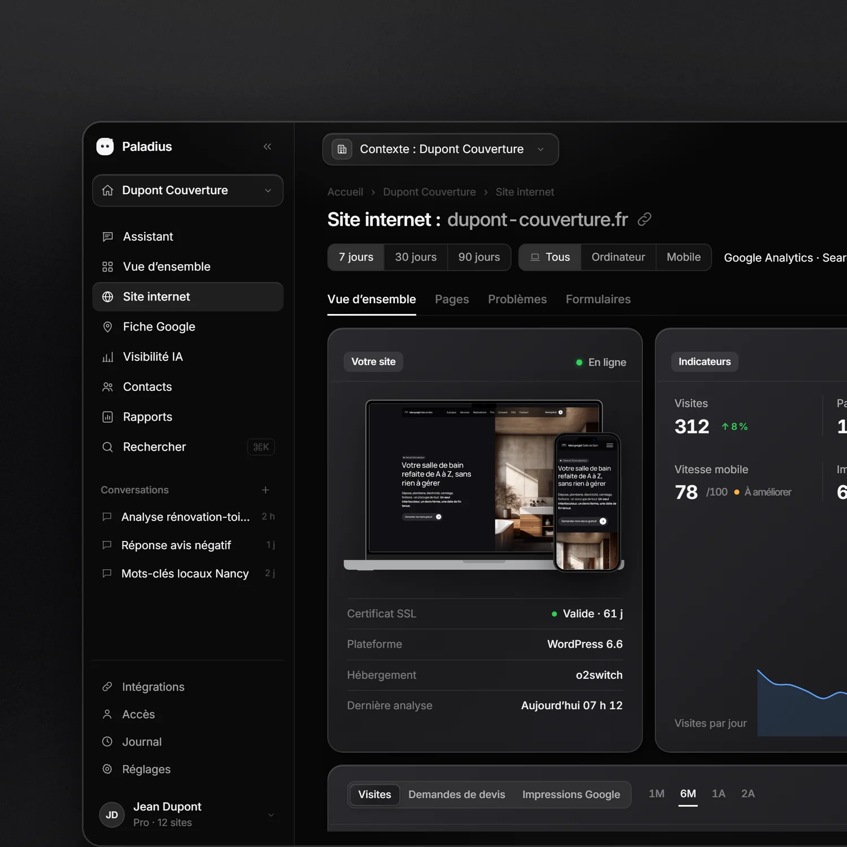Open the Dupont Couverture site switcher dropdown
This screenshot has width=847, height=847.
tap(188, 190)
